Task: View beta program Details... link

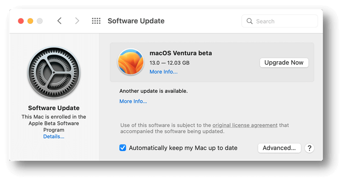Action: [54, 136]
